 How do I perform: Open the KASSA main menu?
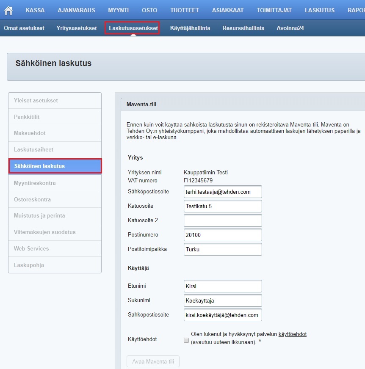(35, 11)
